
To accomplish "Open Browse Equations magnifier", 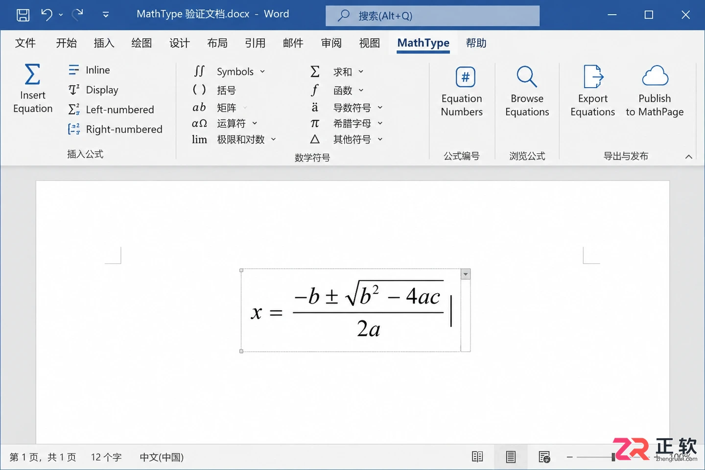I will click(527, 77).
